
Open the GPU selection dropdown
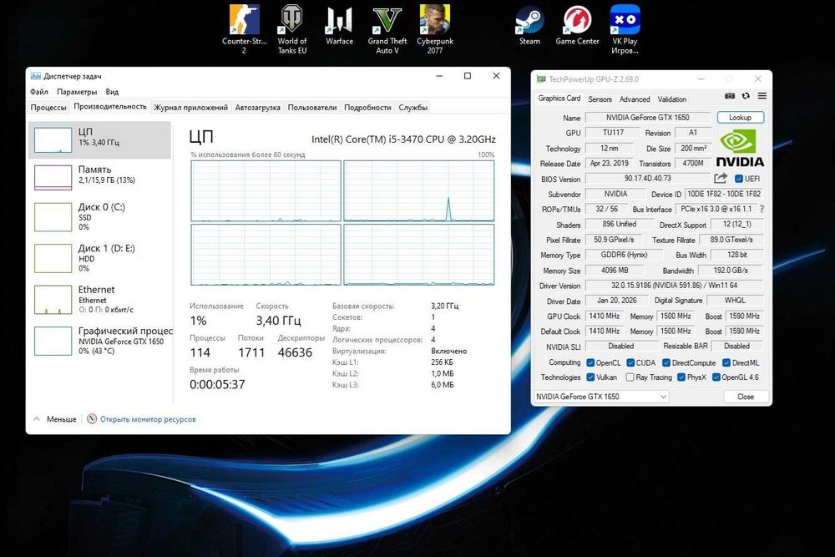pos(601,397)
